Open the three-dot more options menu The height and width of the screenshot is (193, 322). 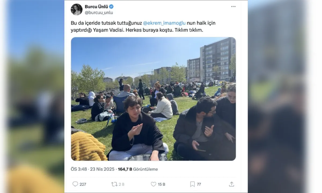[x=233, y=6]
